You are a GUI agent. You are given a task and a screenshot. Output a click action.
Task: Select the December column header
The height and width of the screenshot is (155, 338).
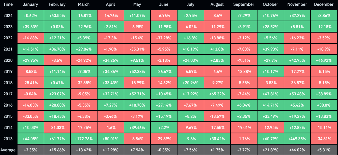pos(324,4)
